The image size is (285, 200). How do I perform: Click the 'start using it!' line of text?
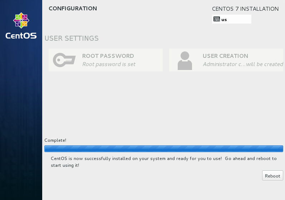(65, 165)
